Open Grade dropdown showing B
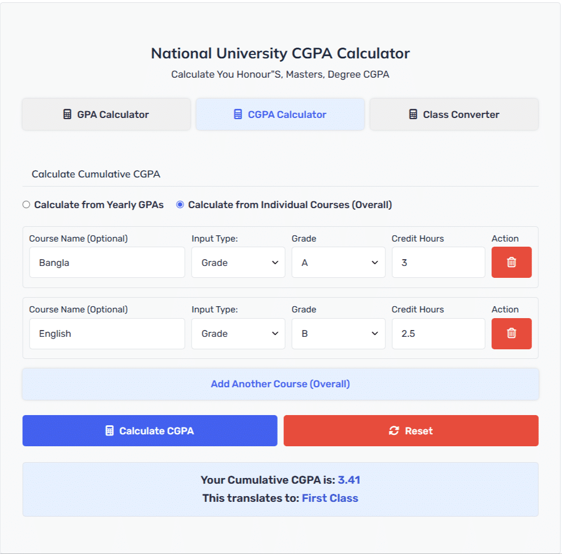The width and height of the screenshot is (562, 554). (338, 333)
